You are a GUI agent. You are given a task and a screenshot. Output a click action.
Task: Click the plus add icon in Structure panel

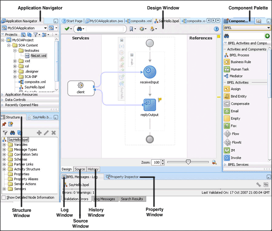[x=39, y=133]
